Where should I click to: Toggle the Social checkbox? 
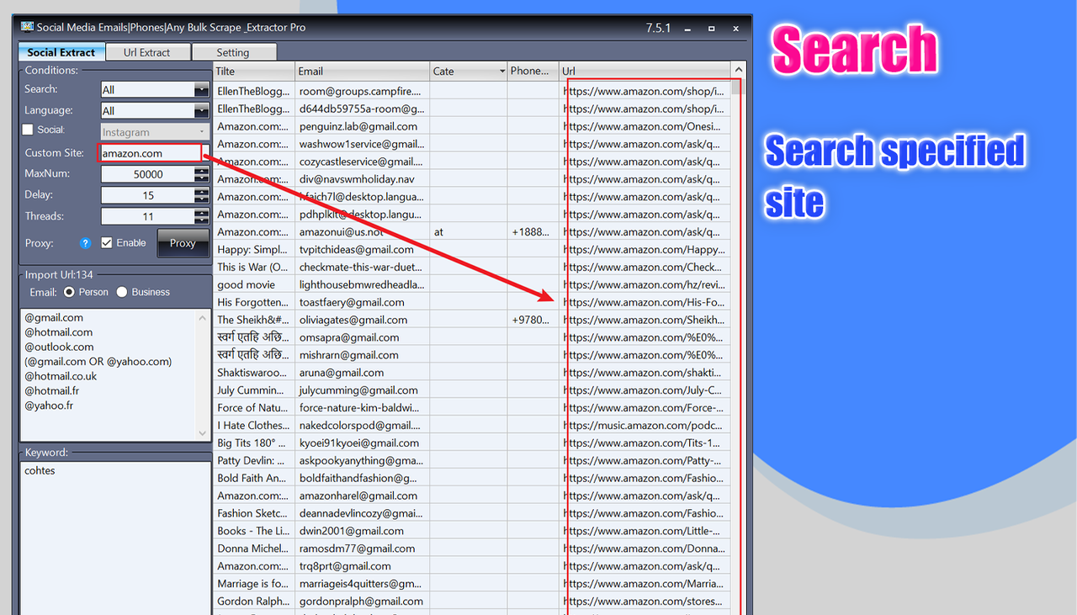click(x=28, y=130)
